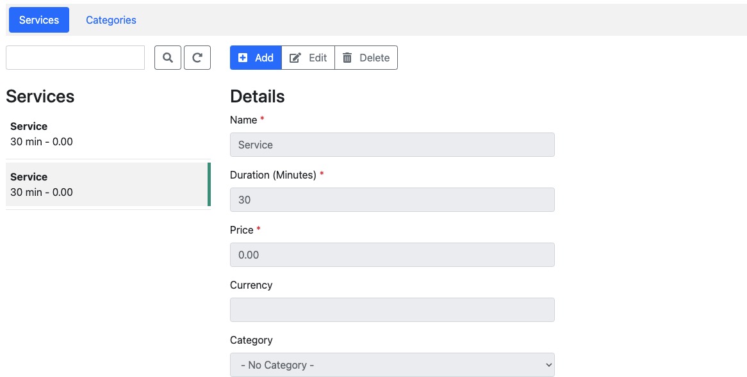
Task: Click the Edit toolbar item
Action: [x=308, y=58]
